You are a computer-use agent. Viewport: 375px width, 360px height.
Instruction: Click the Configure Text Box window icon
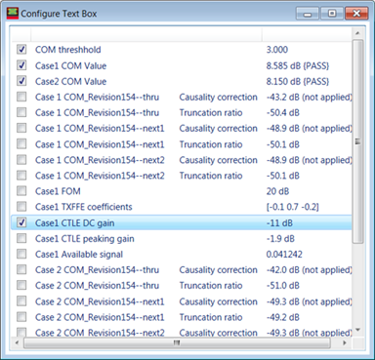coord(13,14)
